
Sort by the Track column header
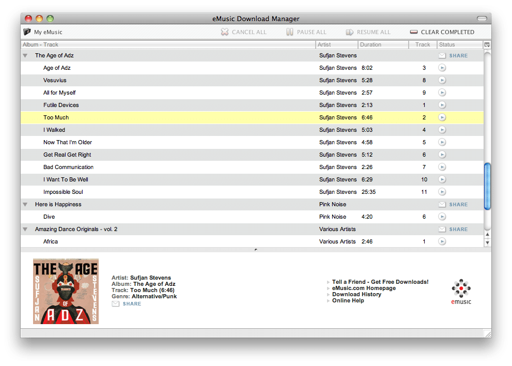click(x=423, y=44)
